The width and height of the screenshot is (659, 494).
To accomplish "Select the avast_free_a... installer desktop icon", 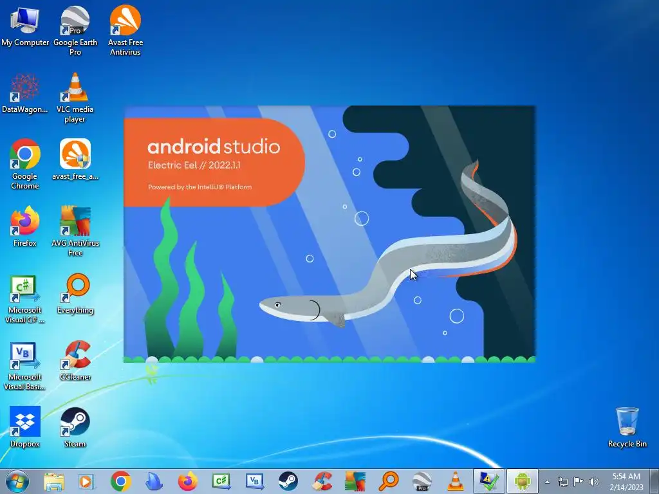I will 75,160.
